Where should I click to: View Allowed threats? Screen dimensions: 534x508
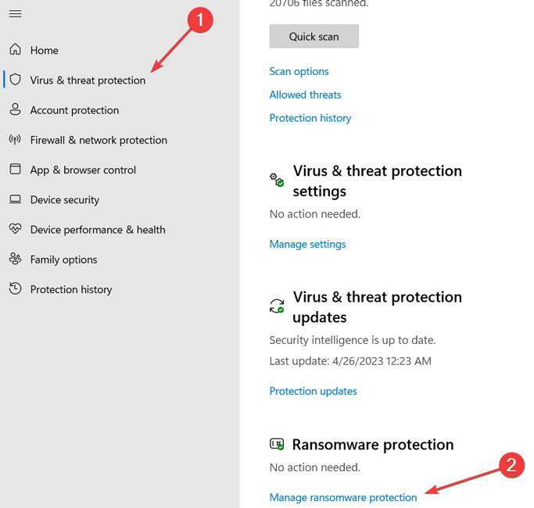pos(305,95)
